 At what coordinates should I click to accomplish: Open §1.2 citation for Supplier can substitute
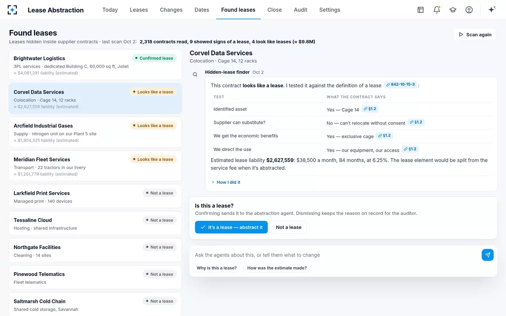point(416,122)
